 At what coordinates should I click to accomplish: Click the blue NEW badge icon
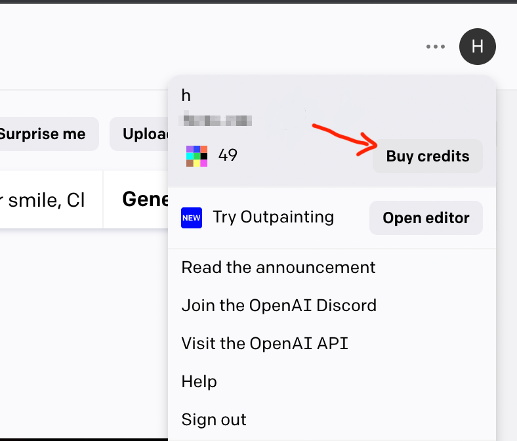(x=192, y=217)
